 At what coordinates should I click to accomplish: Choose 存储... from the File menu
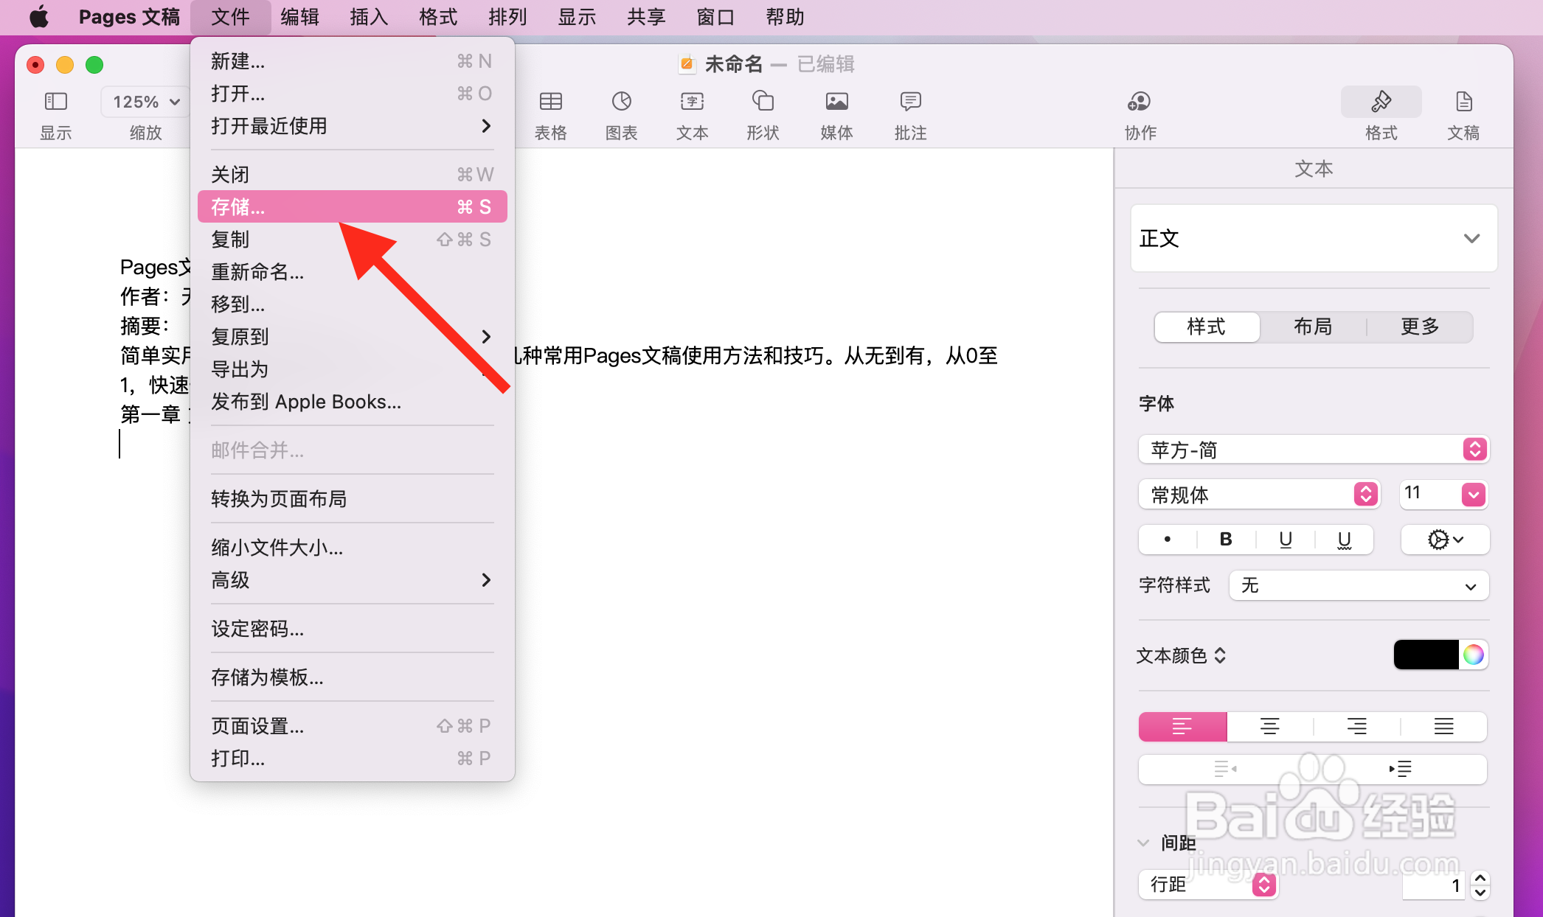pos(352,207)
